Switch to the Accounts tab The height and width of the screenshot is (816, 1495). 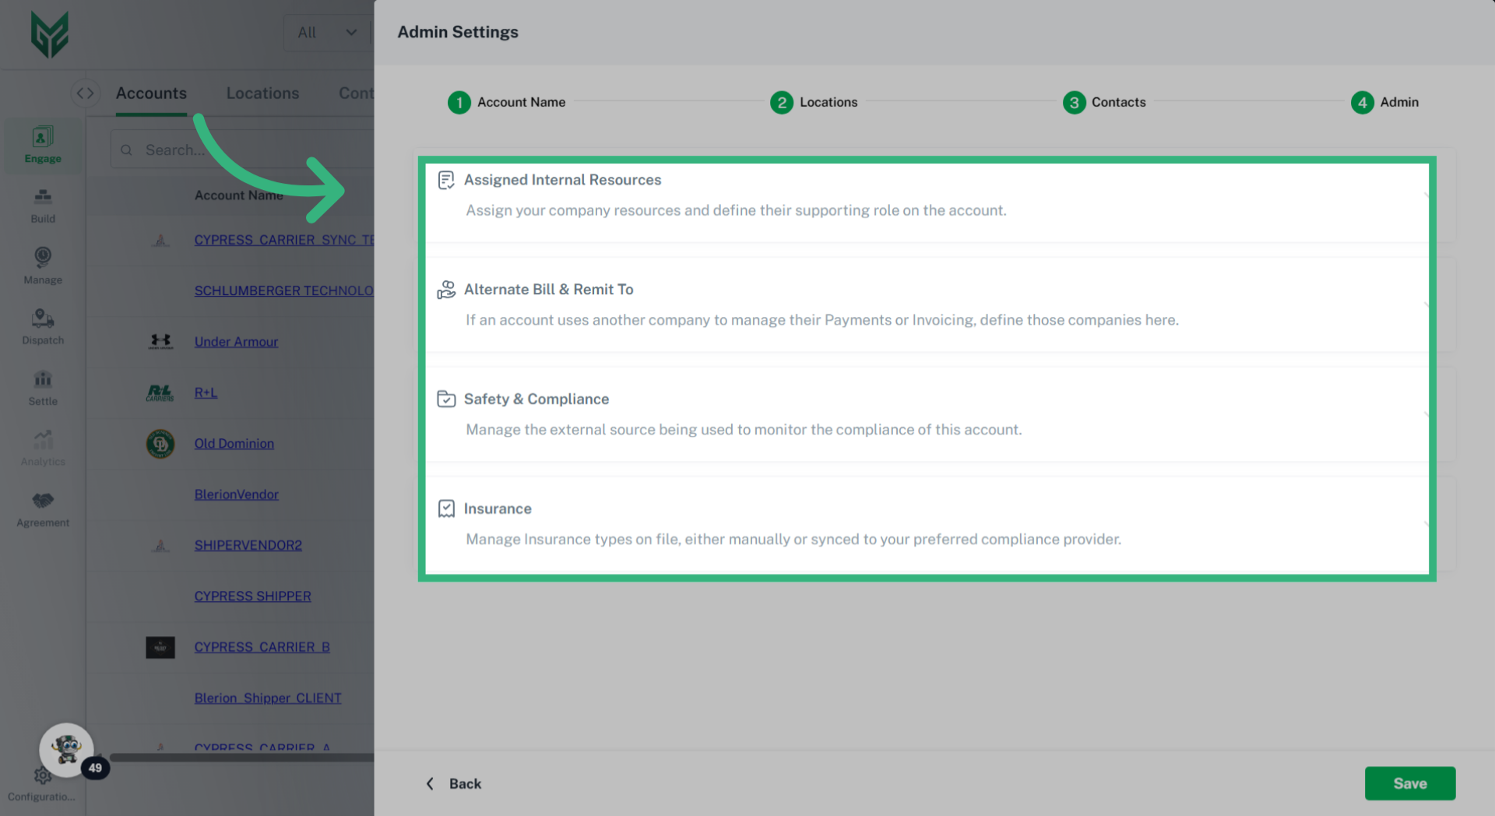[151, 93]
